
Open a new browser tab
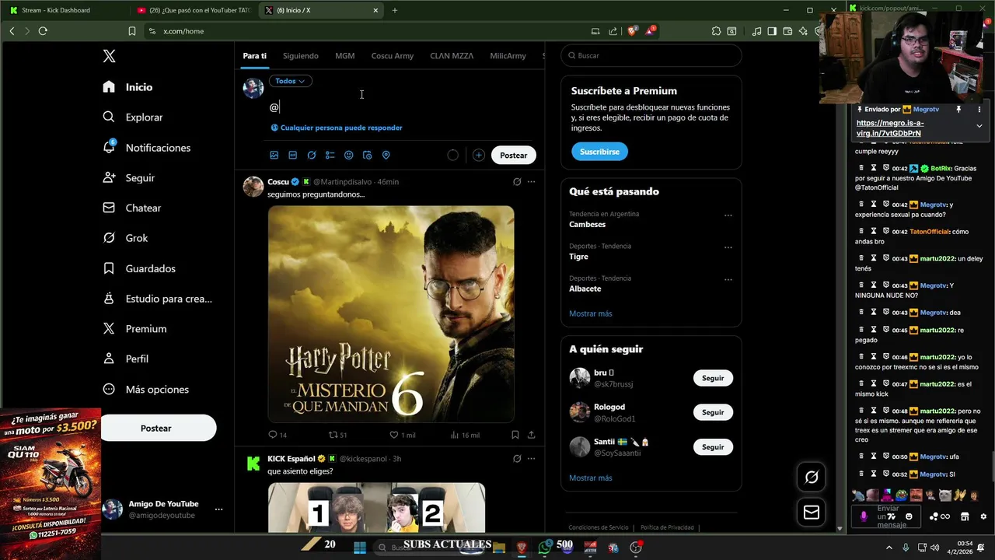coord(395,10)
